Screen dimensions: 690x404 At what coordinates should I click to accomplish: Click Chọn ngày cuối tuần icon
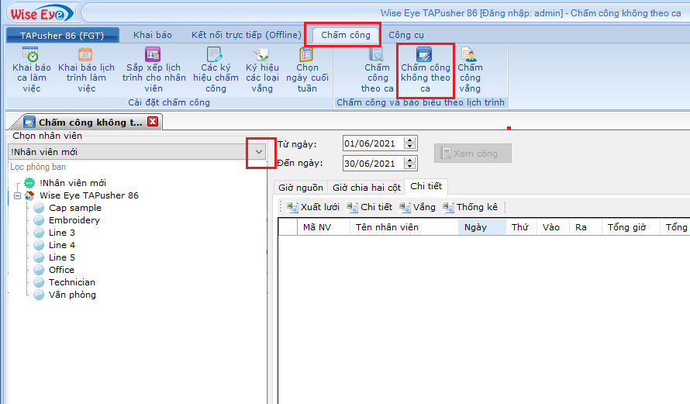pyautogui.click(x=307, y=55)
